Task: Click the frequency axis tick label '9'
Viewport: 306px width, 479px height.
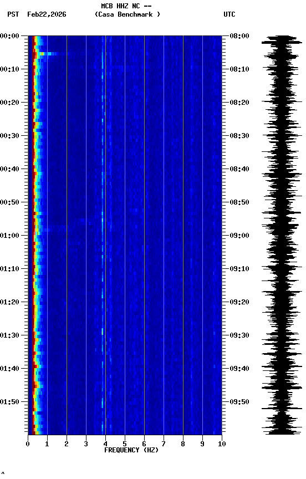Action: pyautogui.click(x=202, y=444)
